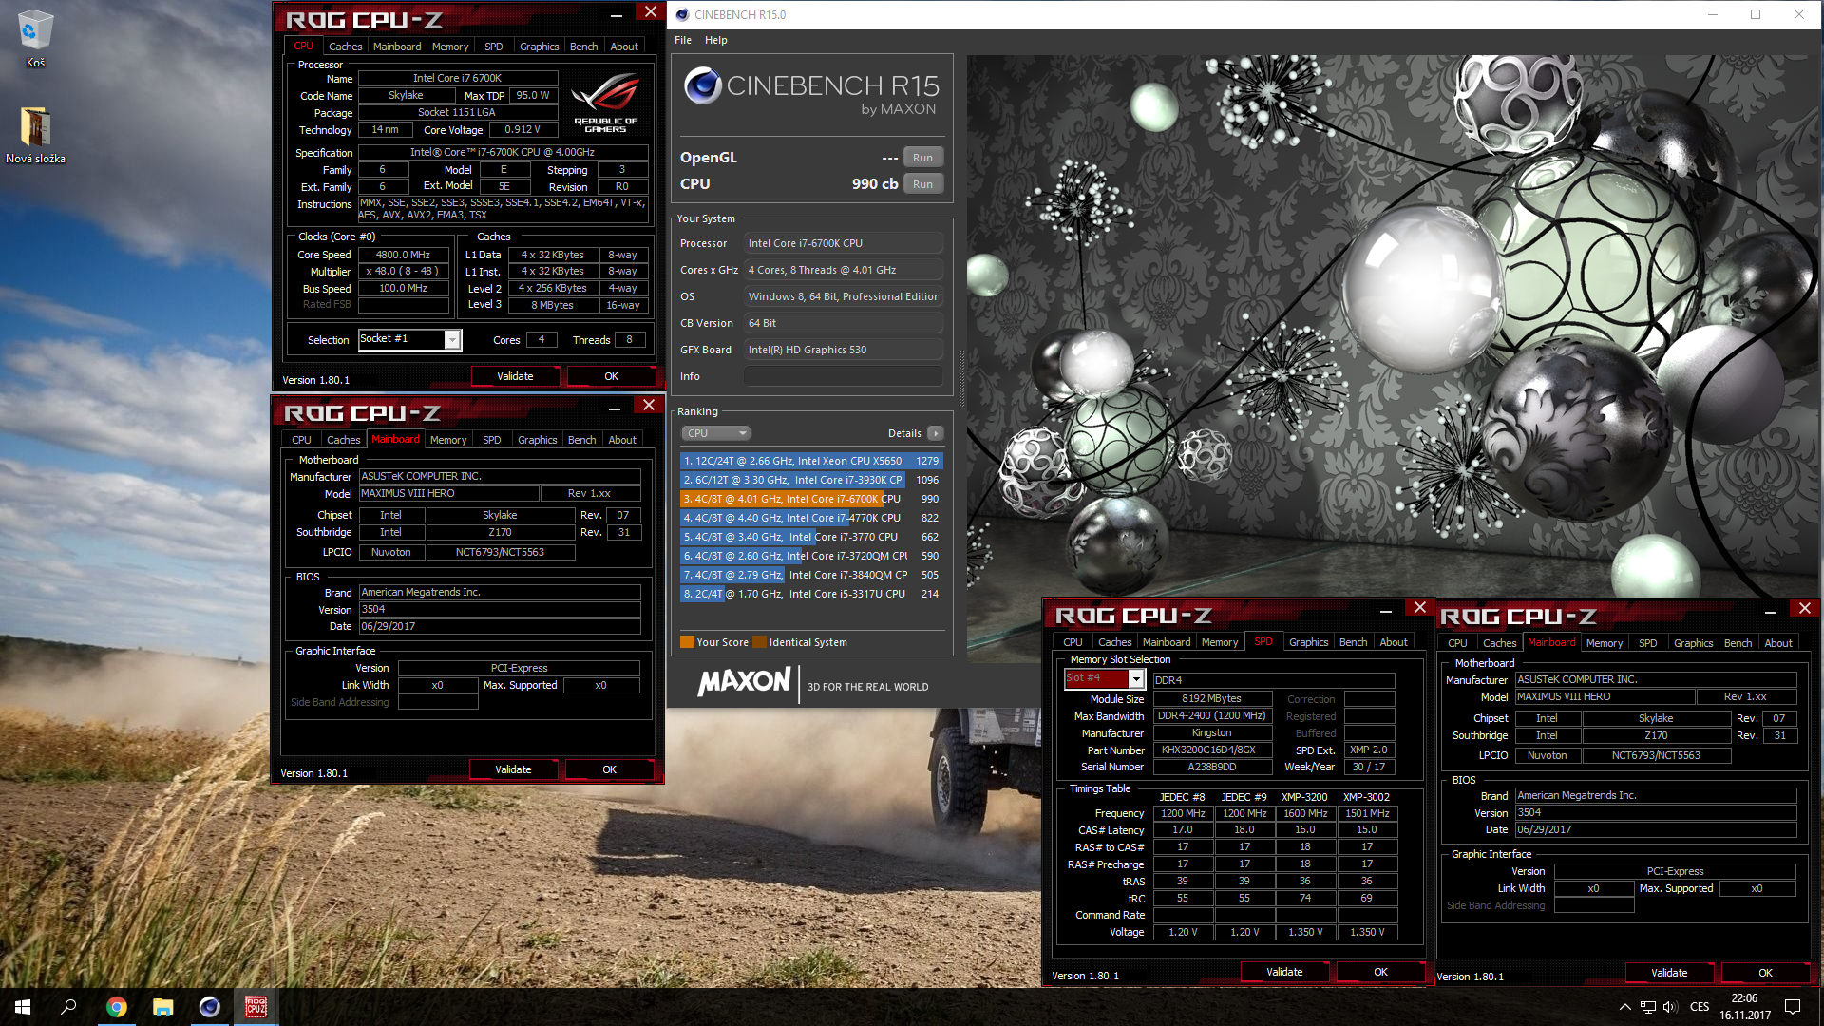The image size is (1824, 1026).
Task: Switch to Cinebench taskbar icon
Action: coord(209,1007)
